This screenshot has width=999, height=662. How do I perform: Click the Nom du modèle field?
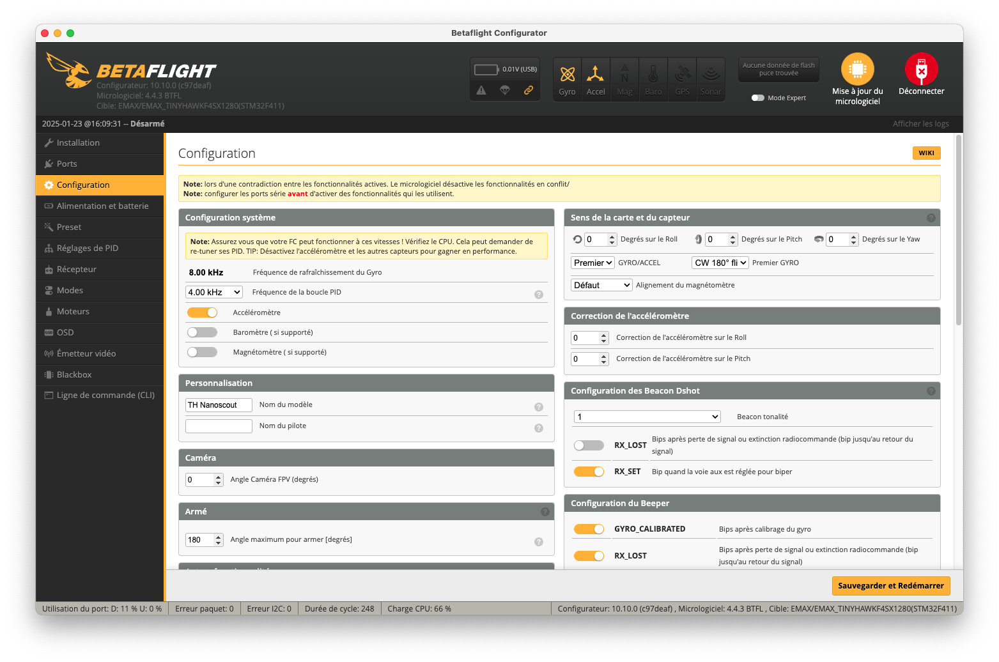(219, 405)
